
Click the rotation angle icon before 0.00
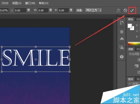tap(12, 10)
